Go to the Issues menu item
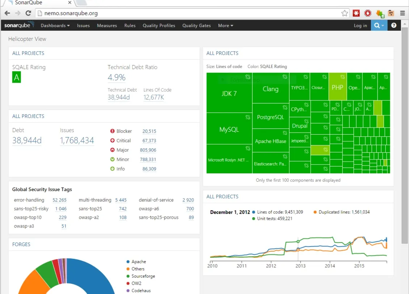The height and width of the screenshot is (294, 409). (x=83, y=25)
